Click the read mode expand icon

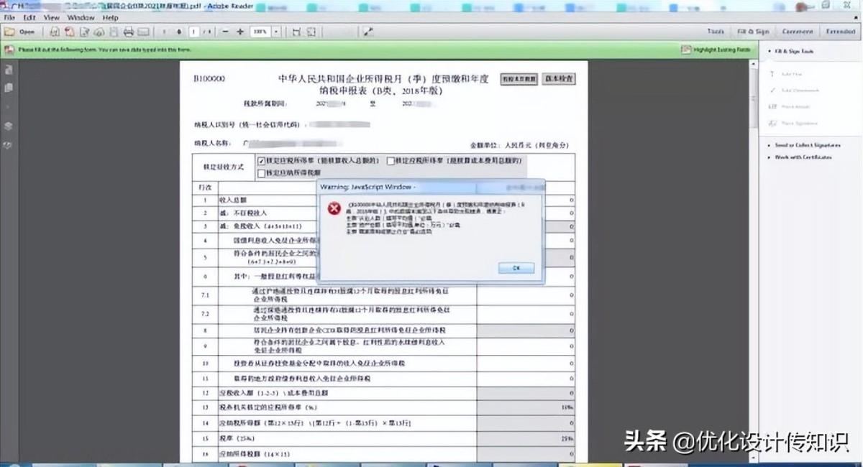(368, 32)
